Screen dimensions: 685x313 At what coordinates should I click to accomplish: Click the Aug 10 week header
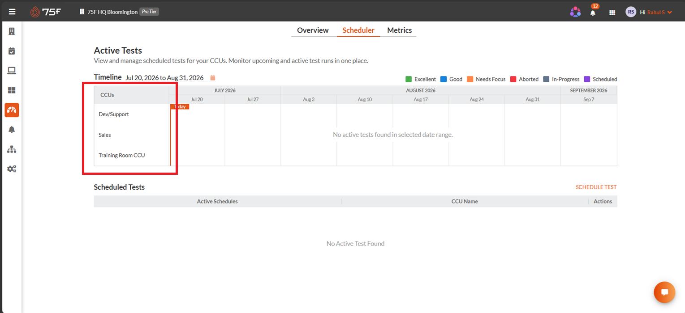click(365, 99)
